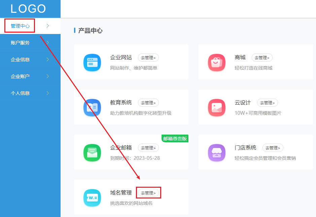Click the purple 门店系统 storefront icon
316x217 pixels.
click(x=217, y=153)
